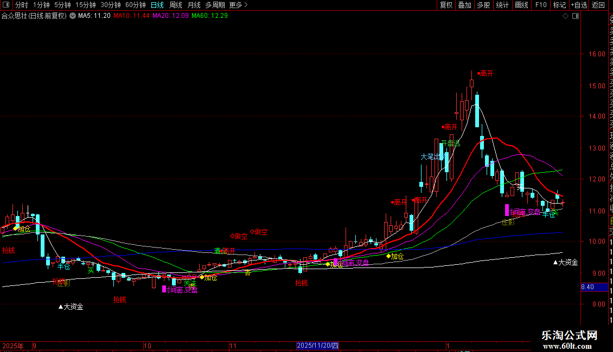Click the 大笔出货 blue signal label
The width and height of the screenshot is (613, 352).
(x=433, y=157)
